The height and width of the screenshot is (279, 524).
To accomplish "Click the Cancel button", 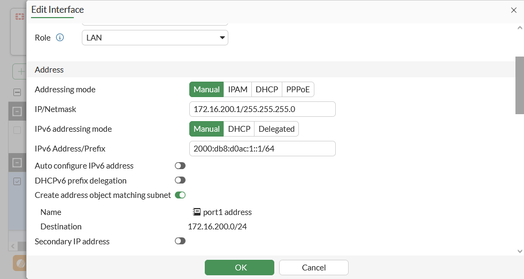I will click(x=314, y=267).
